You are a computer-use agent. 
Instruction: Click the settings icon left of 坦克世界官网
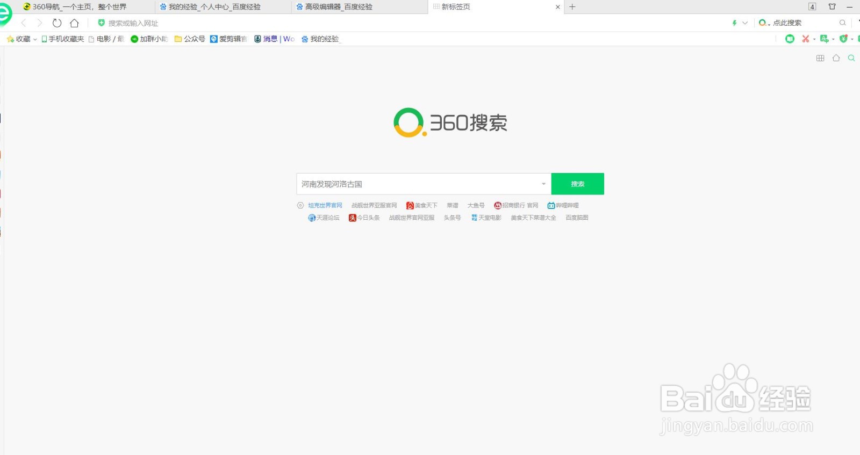[300, 205]
